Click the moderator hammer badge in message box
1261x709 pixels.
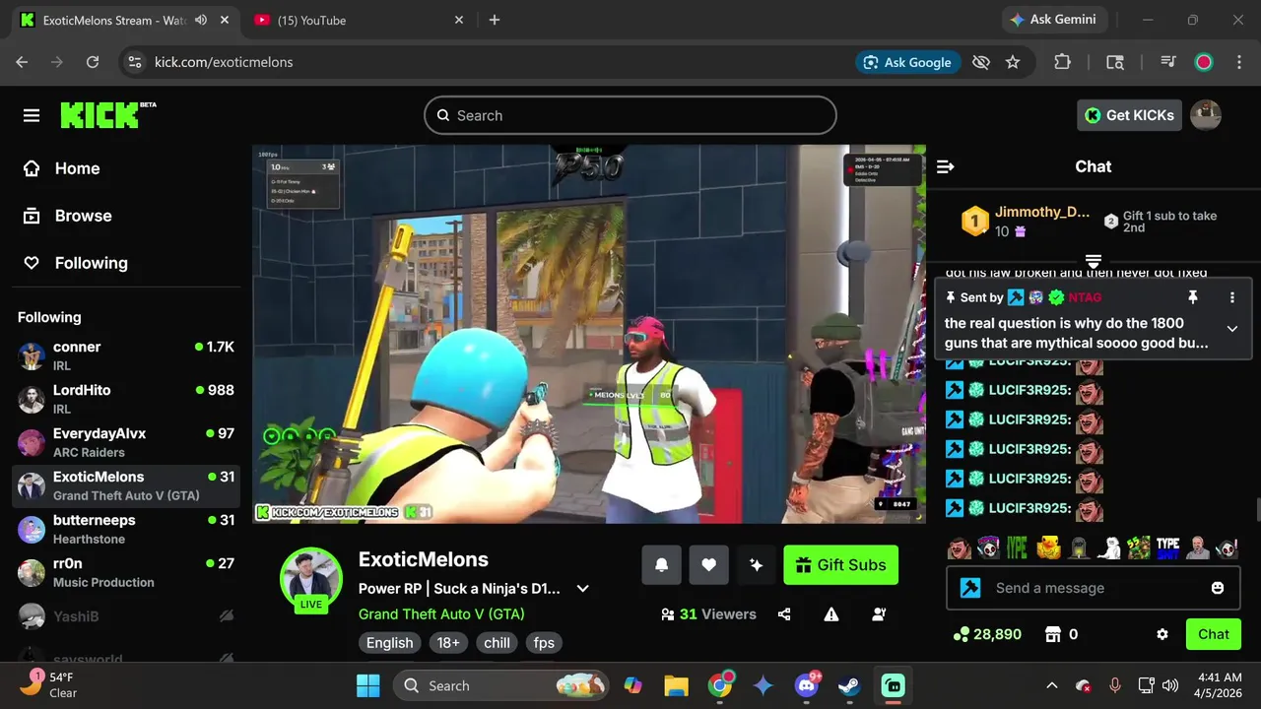(970, 588)
